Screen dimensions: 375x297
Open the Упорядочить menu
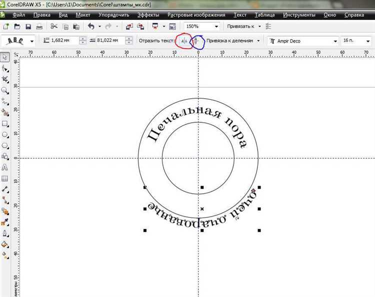(x=113, y=15)
